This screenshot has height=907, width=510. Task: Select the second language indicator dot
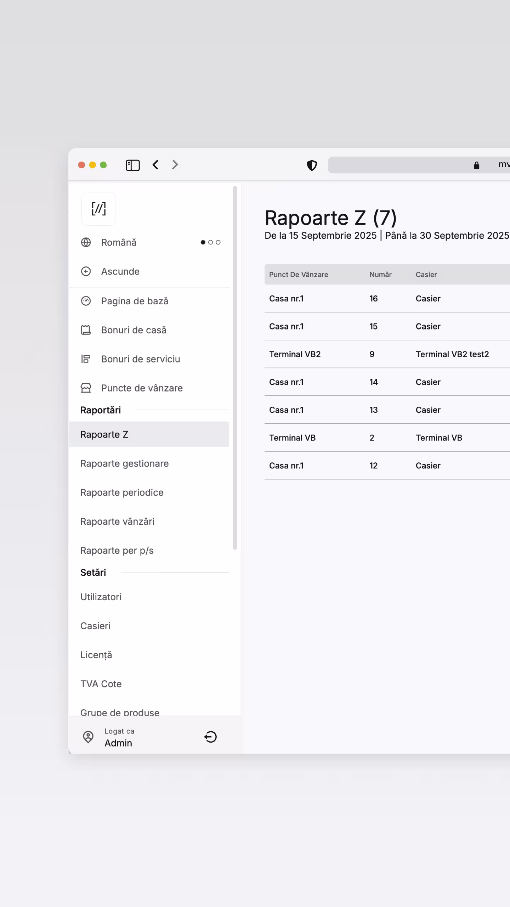[x=211, y=242]
